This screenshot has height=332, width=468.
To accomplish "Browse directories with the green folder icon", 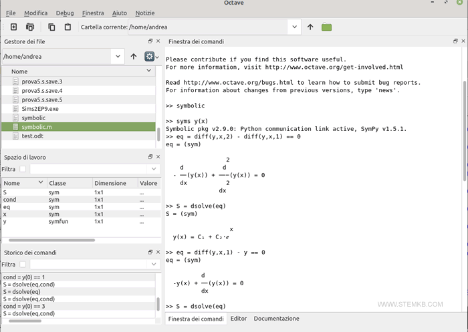I will (x=326, y=27).
